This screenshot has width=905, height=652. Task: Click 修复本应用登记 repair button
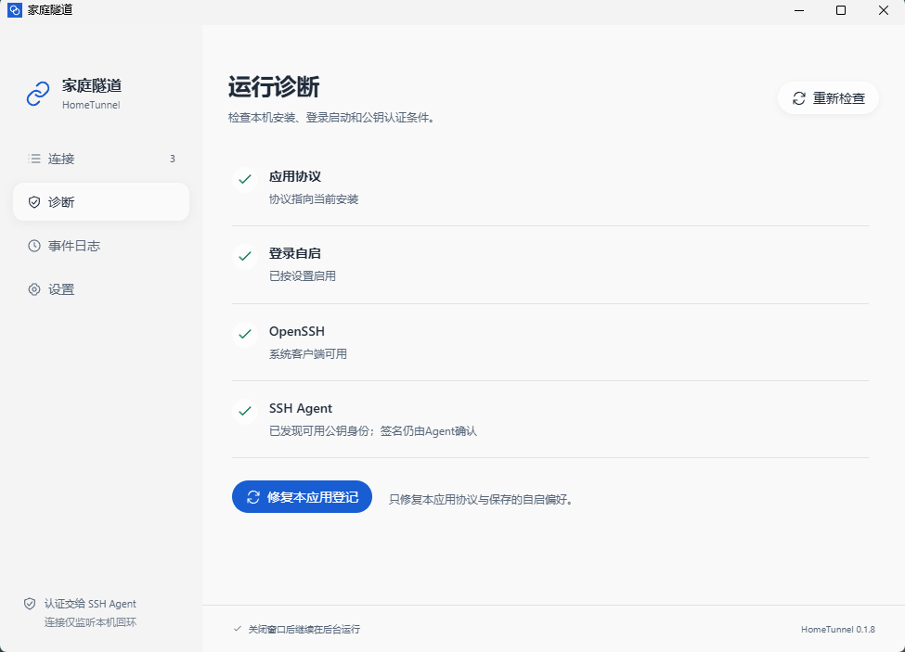302,497
